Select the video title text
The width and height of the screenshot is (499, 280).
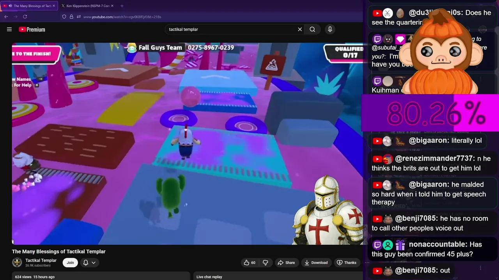[59, 251]
